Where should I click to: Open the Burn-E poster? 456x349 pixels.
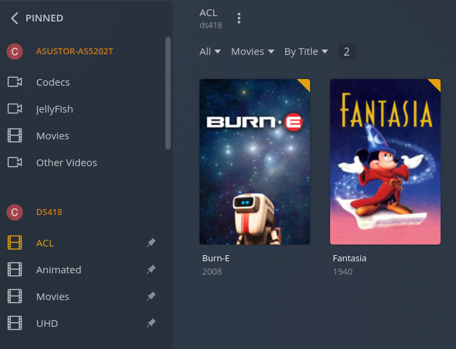pyautogui.click(x=254, y=161)
